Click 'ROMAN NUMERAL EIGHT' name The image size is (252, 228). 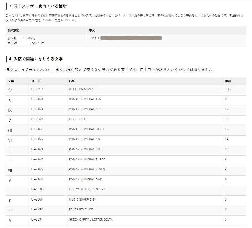coord(86,129)
